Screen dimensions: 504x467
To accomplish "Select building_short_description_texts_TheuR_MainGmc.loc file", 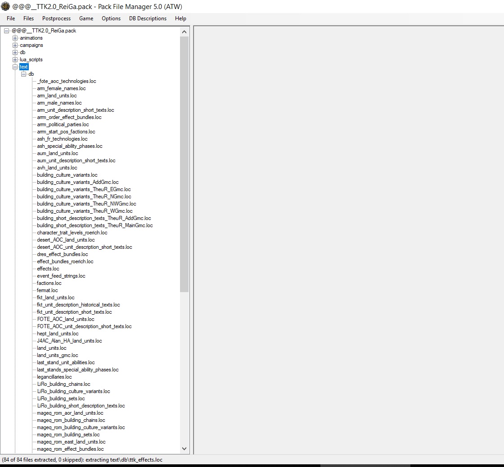I will point(95,225).
